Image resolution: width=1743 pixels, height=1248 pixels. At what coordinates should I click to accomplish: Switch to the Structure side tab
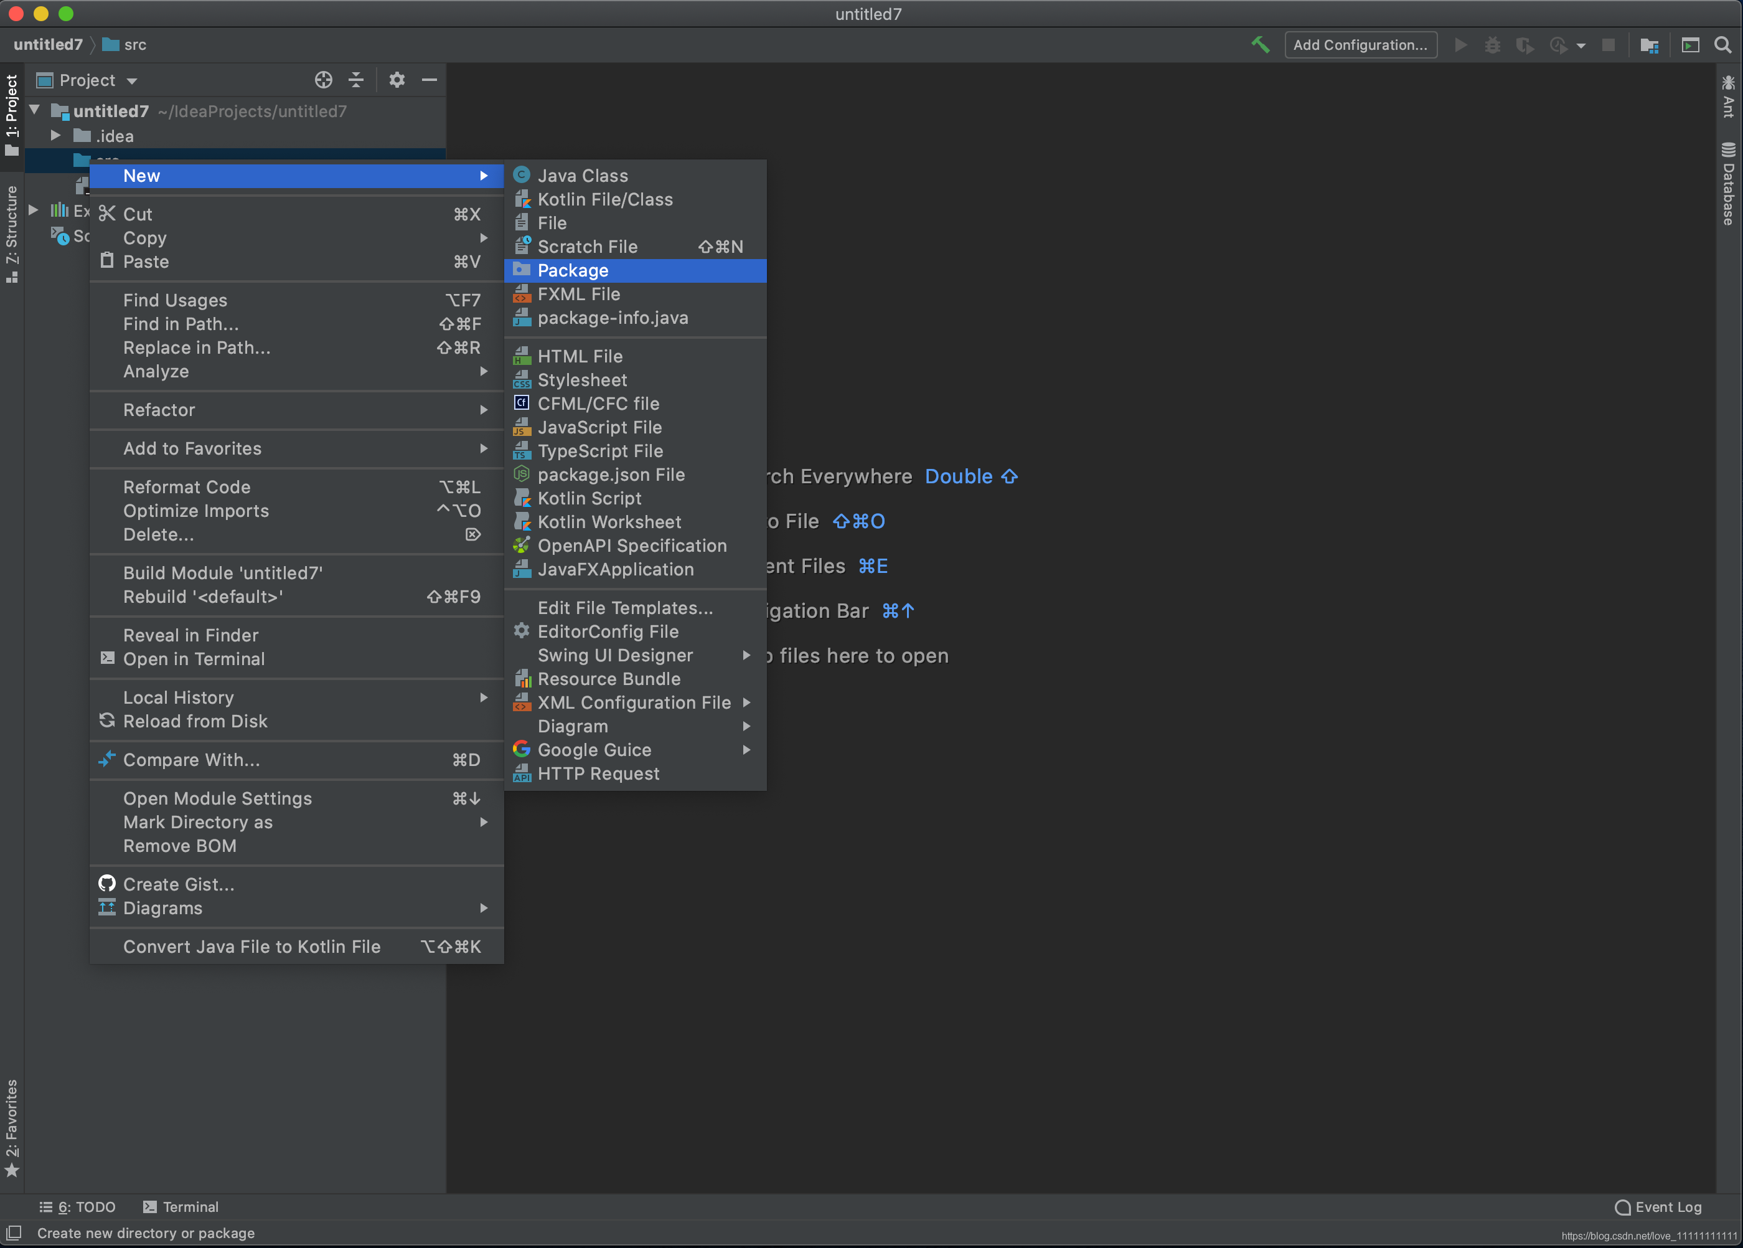pyautogui.click(x=12, y=234)
